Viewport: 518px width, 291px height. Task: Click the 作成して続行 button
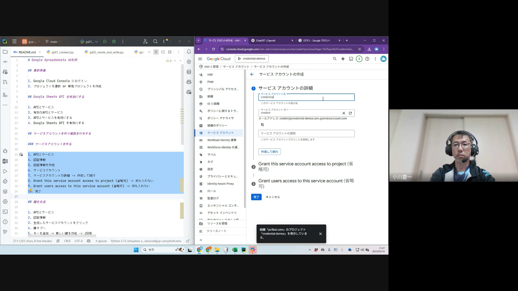(269, 152)
